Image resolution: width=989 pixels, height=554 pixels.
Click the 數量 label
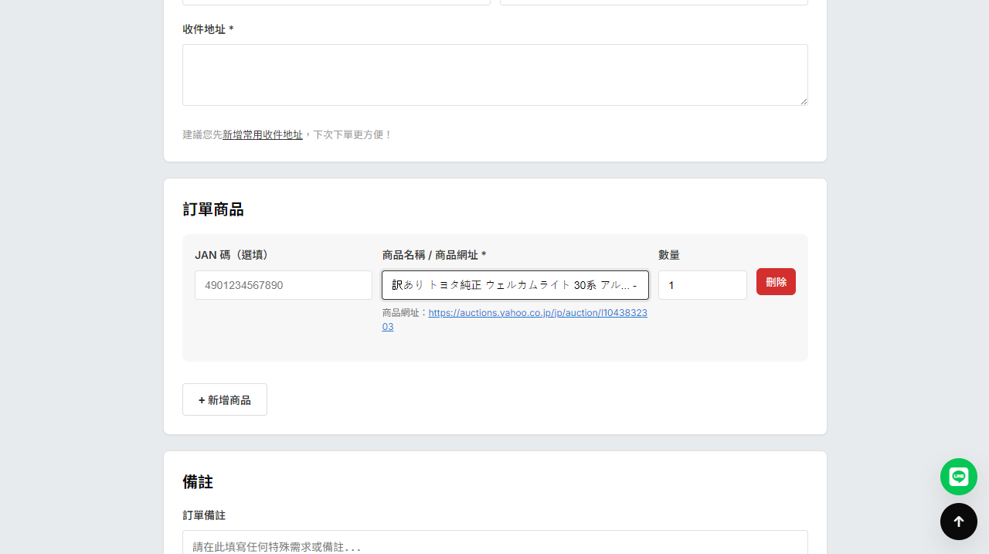pos(669,255)
